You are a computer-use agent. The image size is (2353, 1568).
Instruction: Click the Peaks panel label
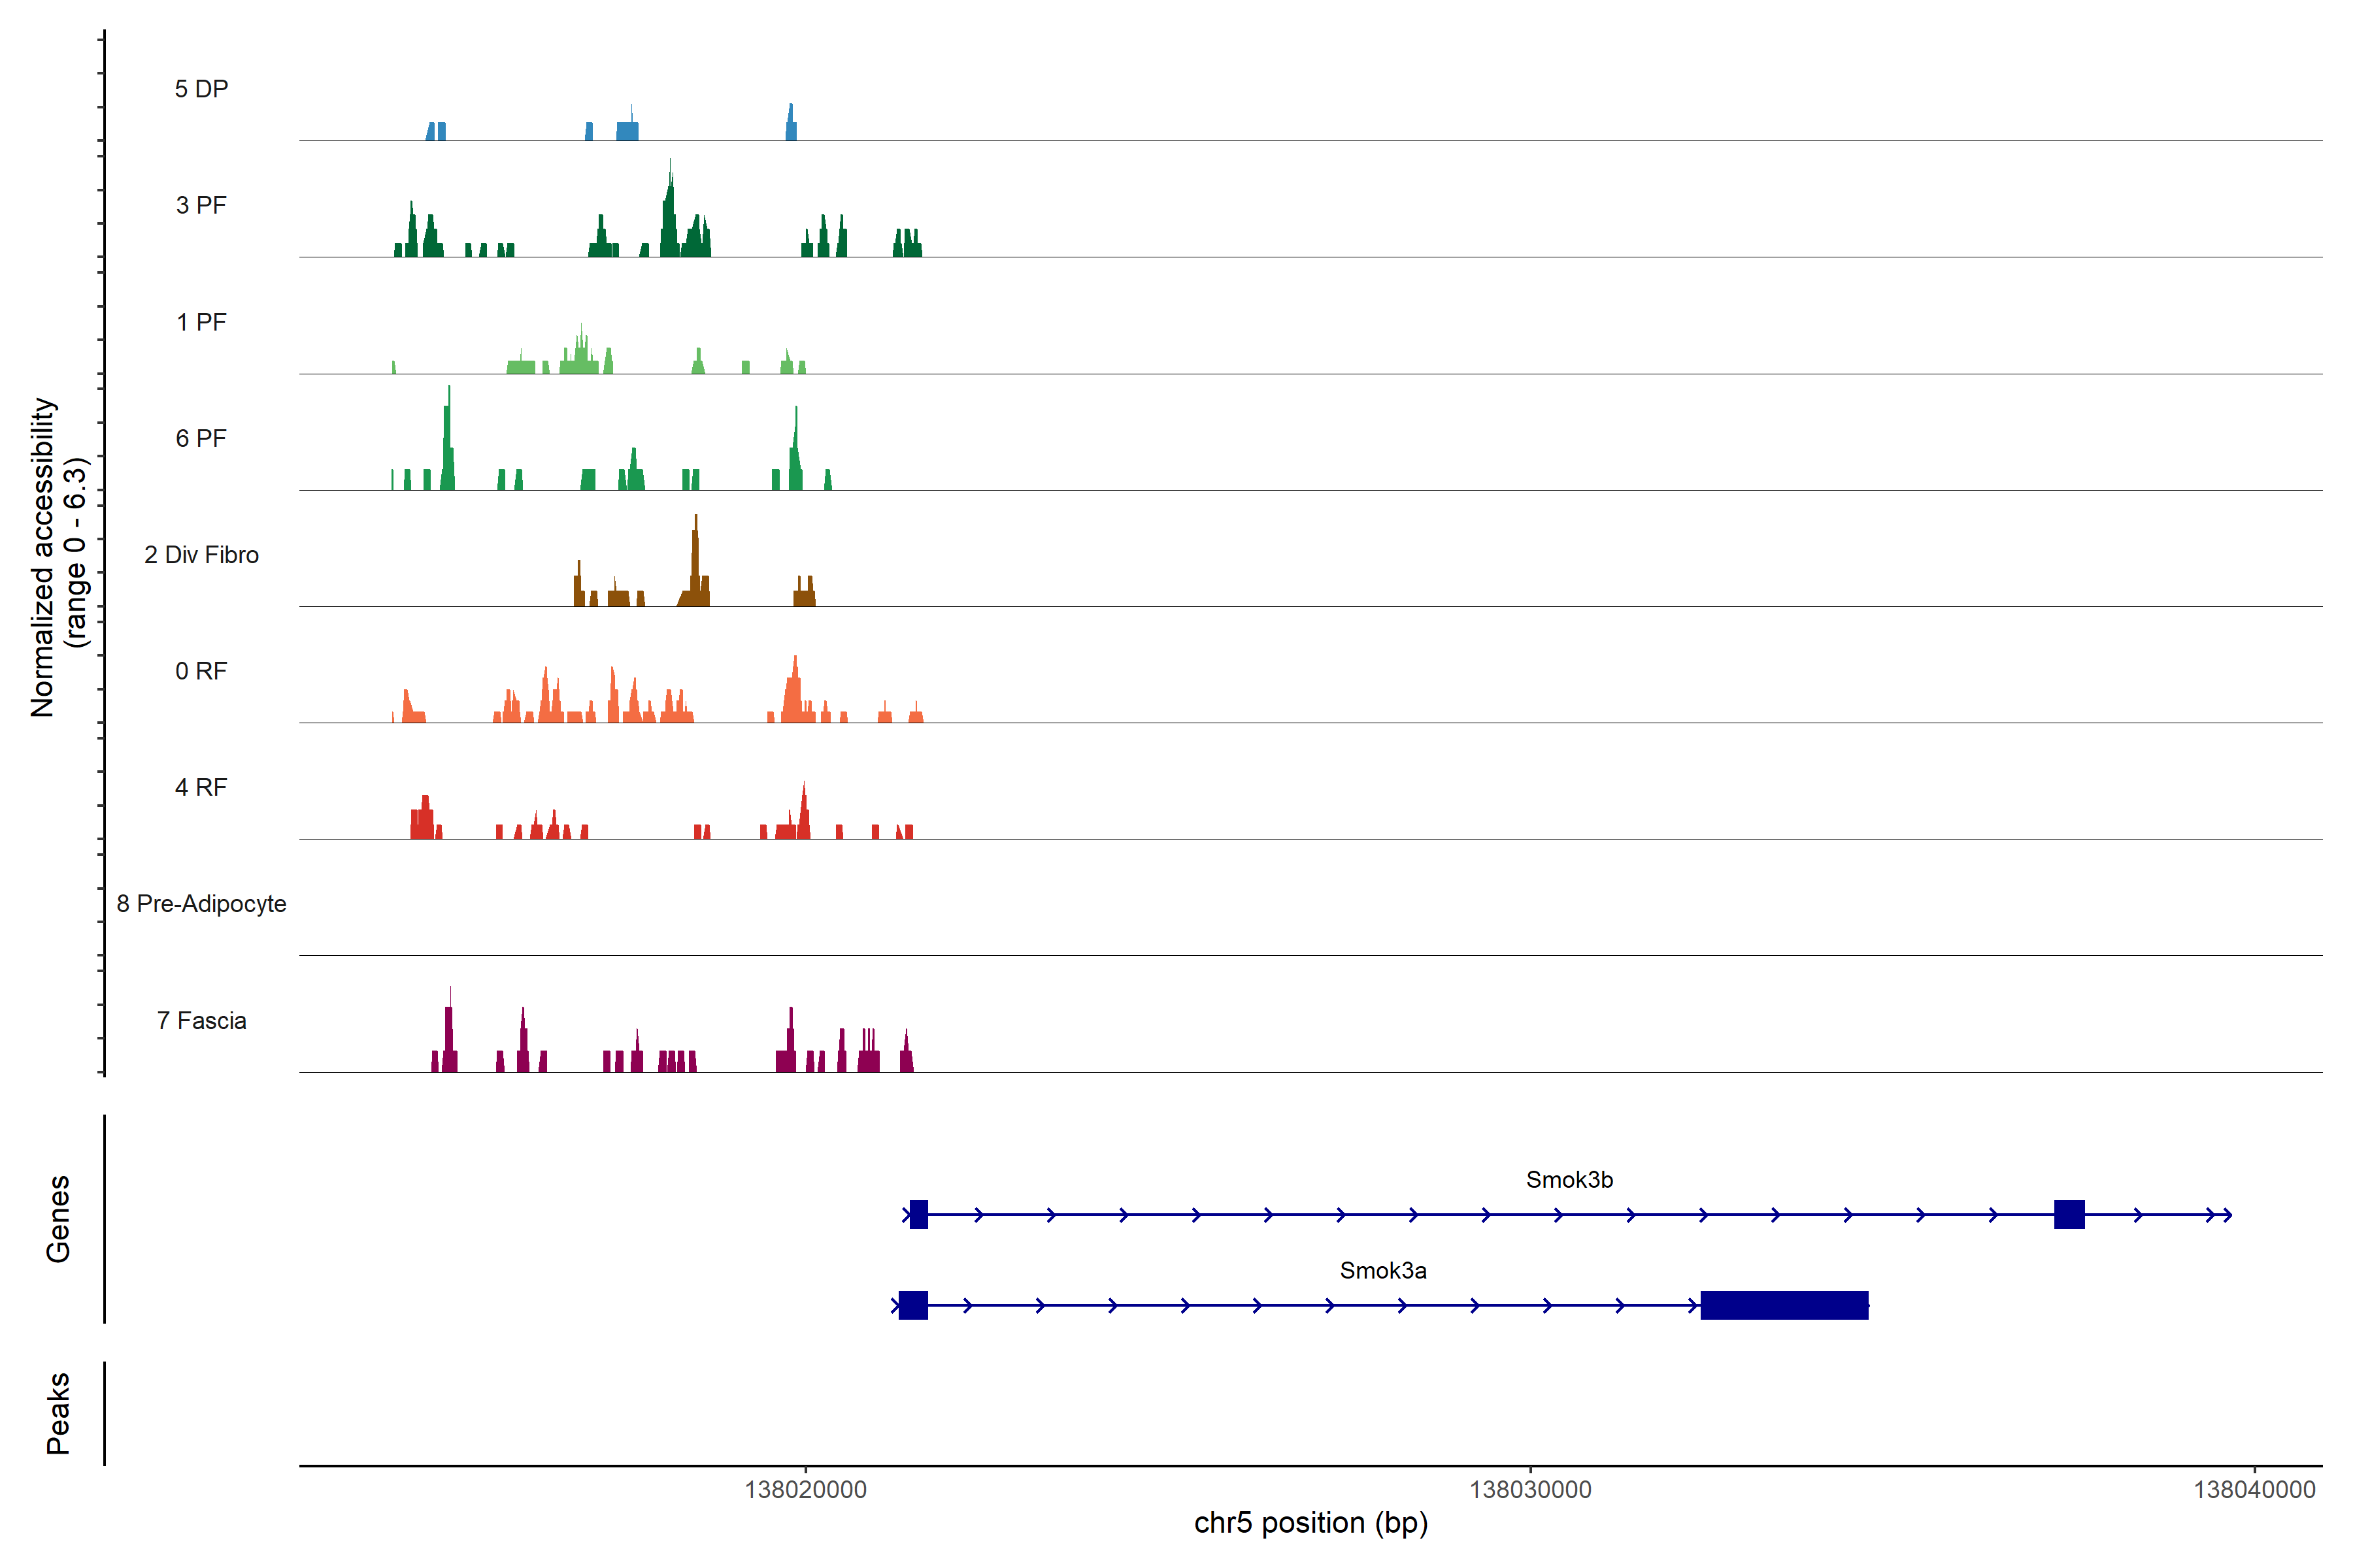58,1413
